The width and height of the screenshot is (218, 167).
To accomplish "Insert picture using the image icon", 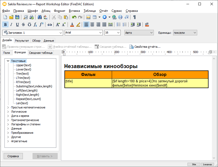I will click(x=88, y=17).
